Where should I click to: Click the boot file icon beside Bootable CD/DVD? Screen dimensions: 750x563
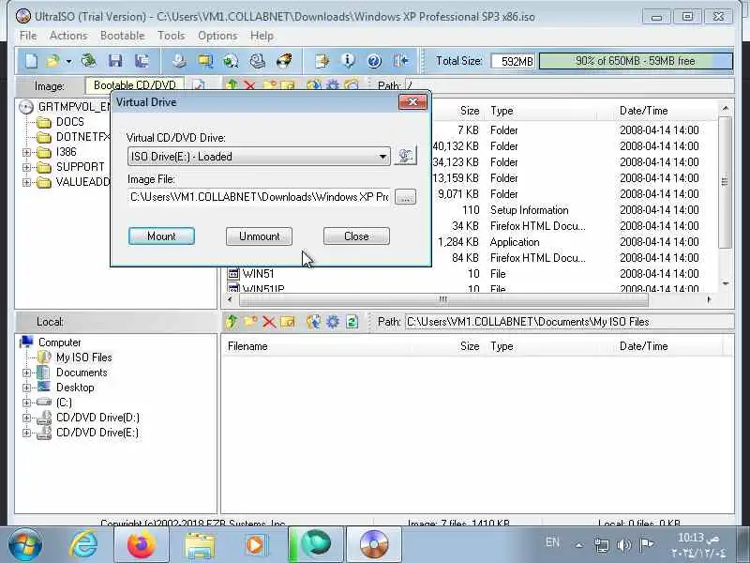pos(199,84)
